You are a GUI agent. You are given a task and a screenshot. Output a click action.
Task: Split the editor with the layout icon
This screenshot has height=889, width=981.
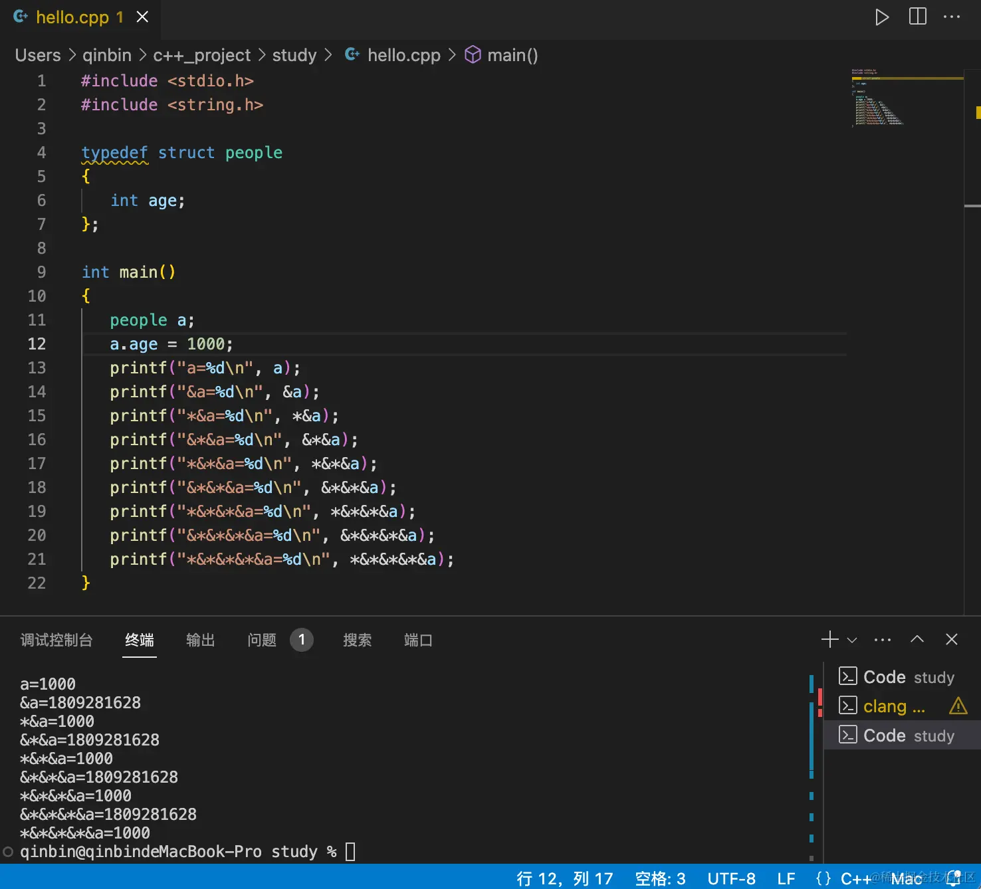point(918,17)
